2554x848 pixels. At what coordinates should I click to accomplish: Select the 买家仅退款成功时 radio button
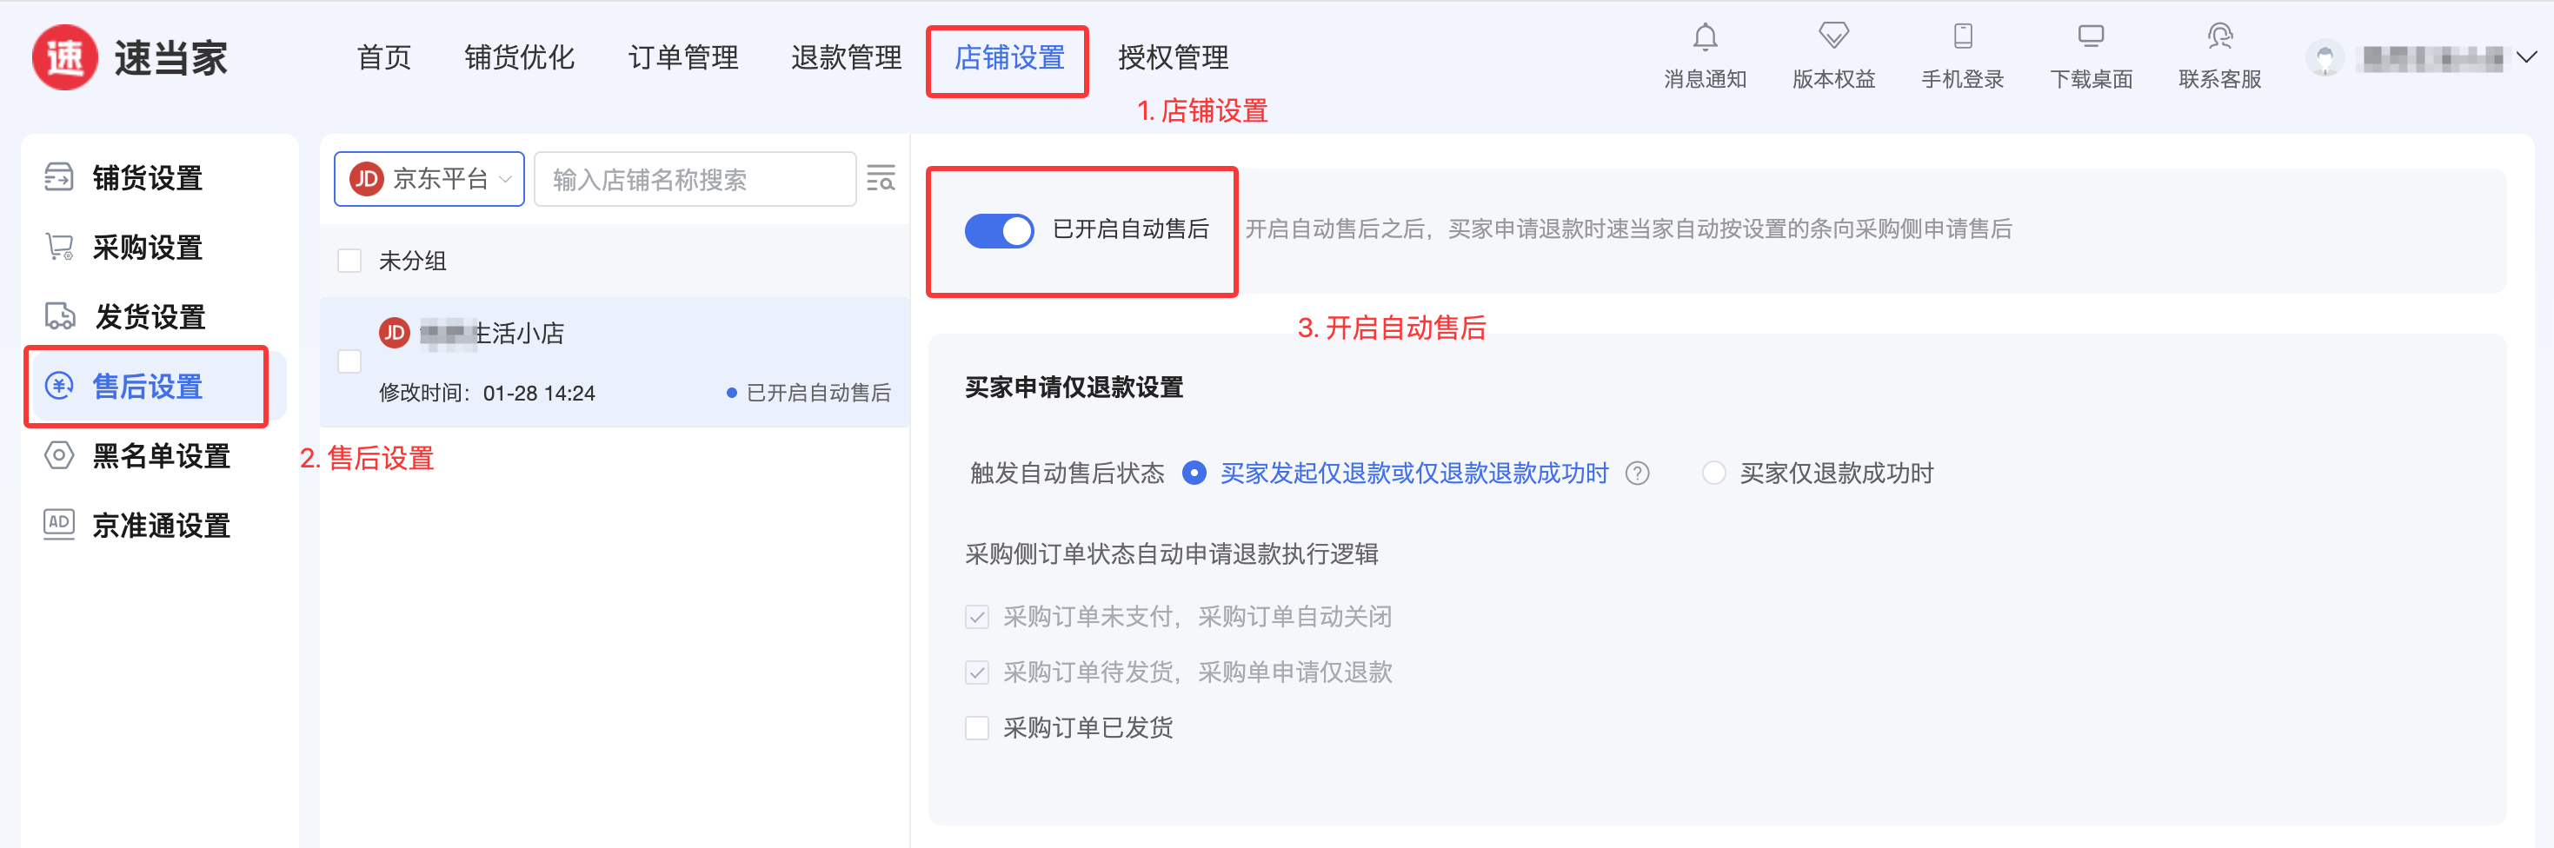tap(1713, 474)
